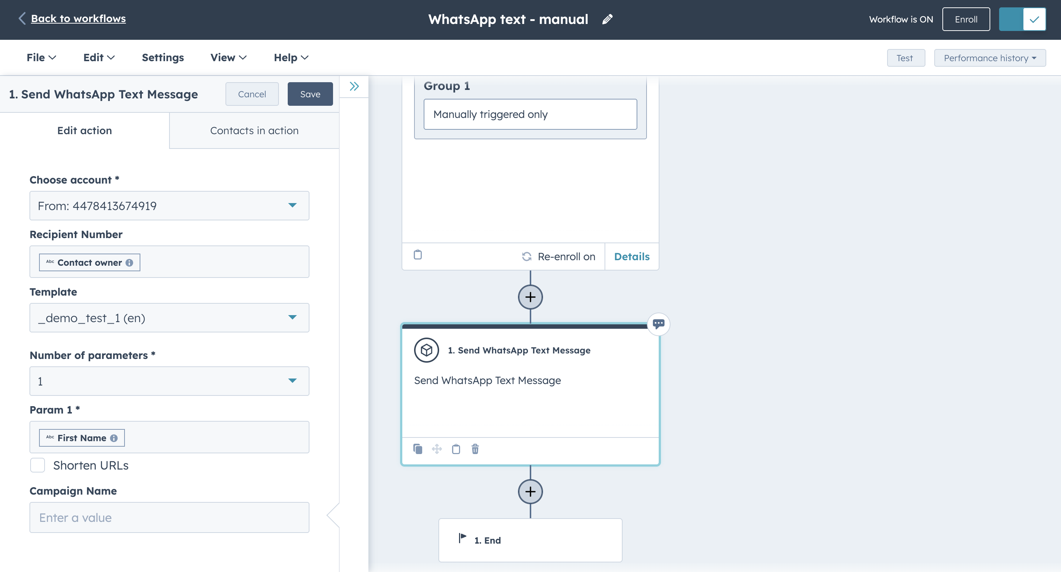The image size is (1061, 572).
Task: Open the Help menu
Action: (x=291, y=58)
